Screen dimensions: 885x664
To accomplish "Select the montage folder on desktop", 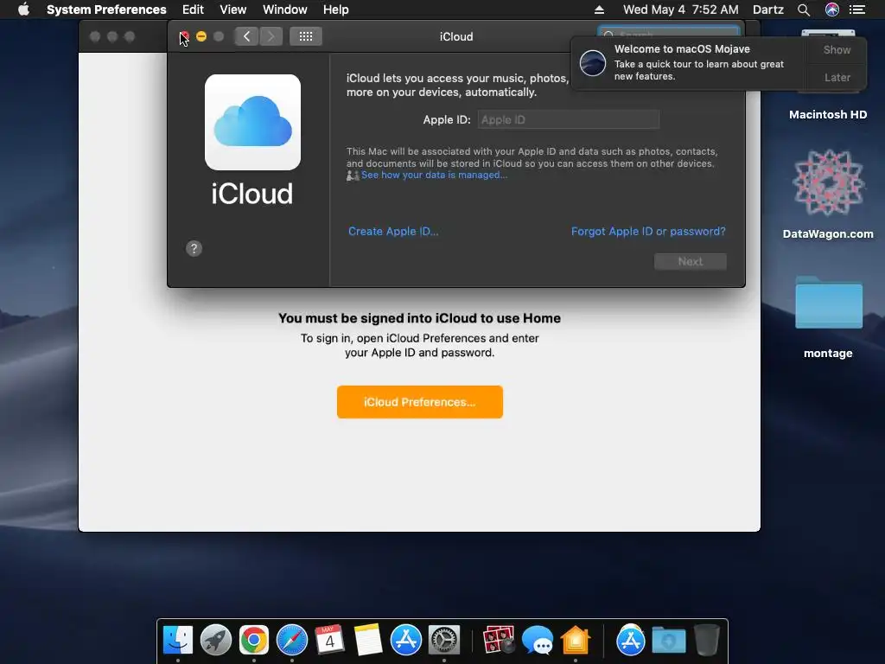I will [x=828, y=302].
